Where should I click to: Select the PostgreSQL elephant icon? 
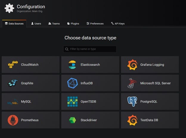pos(132,101)
